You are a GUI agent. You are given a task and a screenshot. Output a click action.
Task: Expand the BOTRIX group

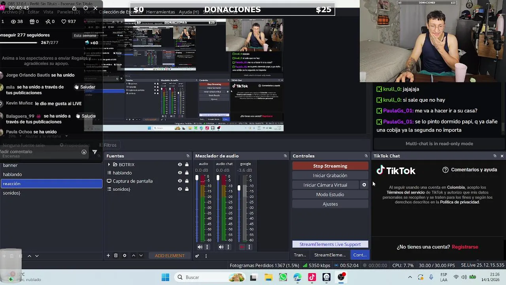(x=109, y=165)
